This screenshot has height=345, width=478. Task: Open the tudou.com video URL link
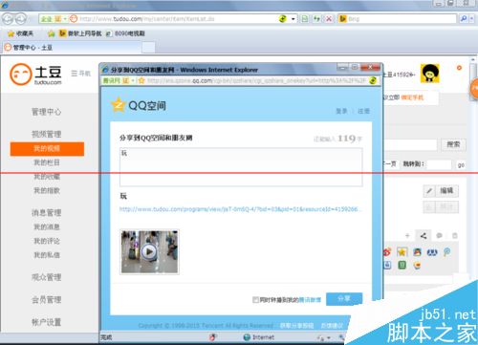pos(241,209)
